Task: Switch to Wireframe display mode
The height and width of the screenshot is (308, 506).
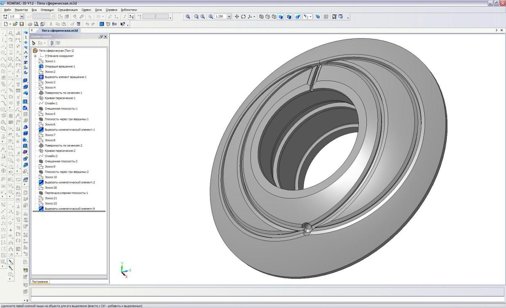Action: click(x=261, y=17)
